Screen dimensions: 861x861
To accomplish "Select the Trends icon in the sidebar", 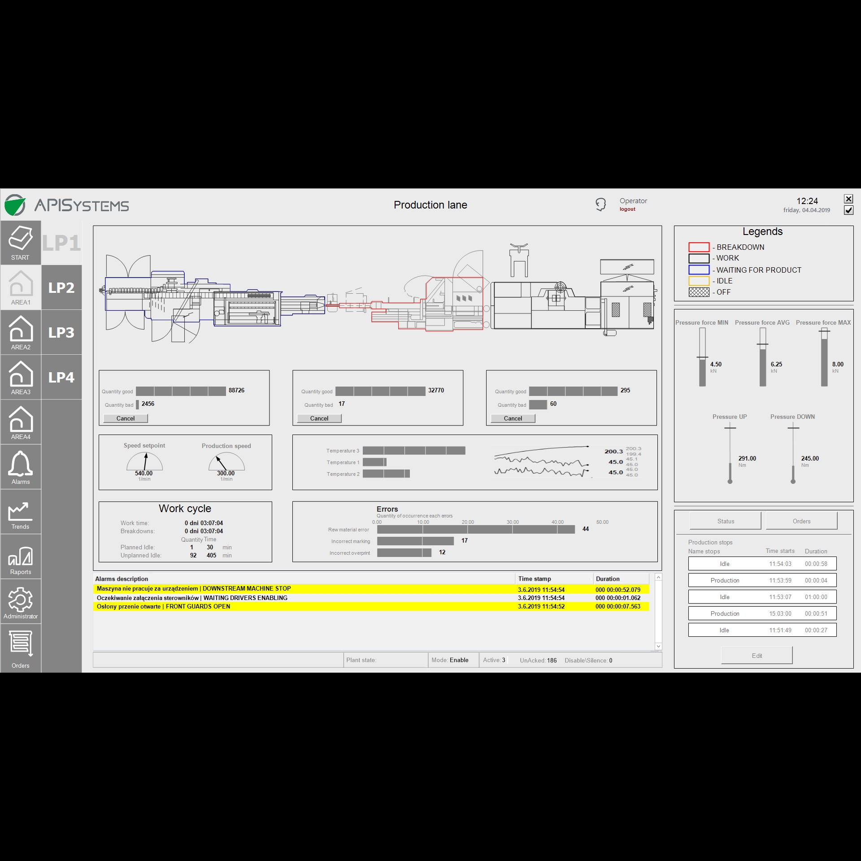I will pyautogui.click(x=21, y=511).
